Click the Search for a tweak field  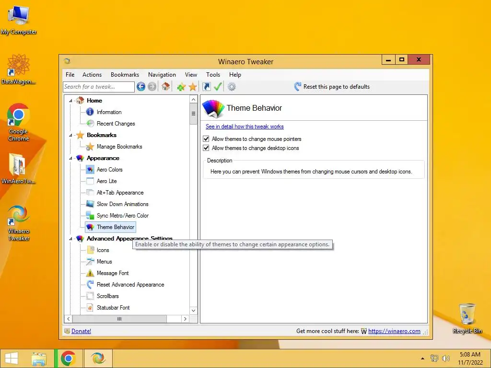tap(99, 87)
